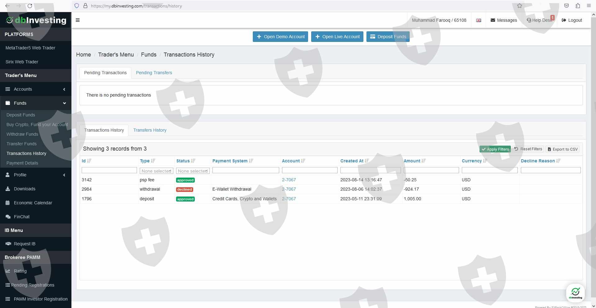Click the Deposit Funds blue button
The image size is (596, 308).
(388, 37)
